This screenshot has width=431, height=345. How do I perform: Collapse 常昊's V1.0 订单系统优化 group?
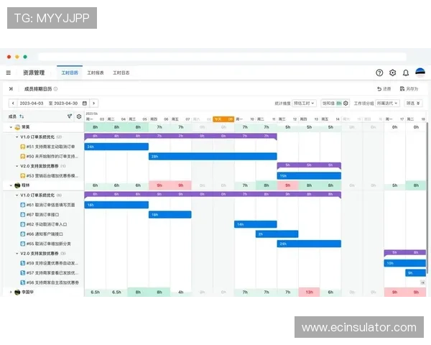tap(17, 137)
